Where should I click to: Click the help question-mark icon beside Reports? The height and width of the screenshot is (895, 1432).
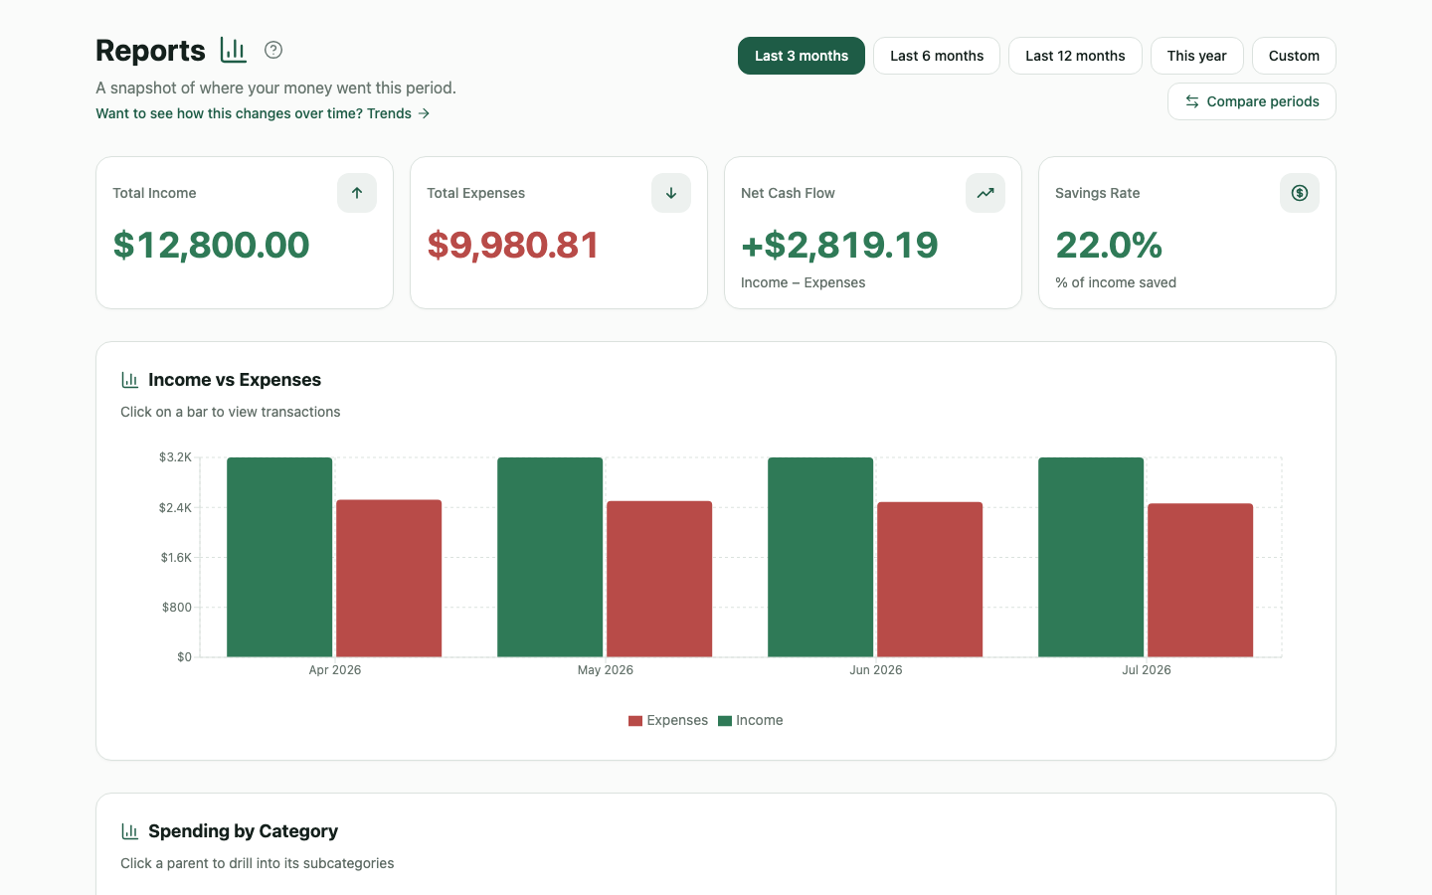(273, 50)
